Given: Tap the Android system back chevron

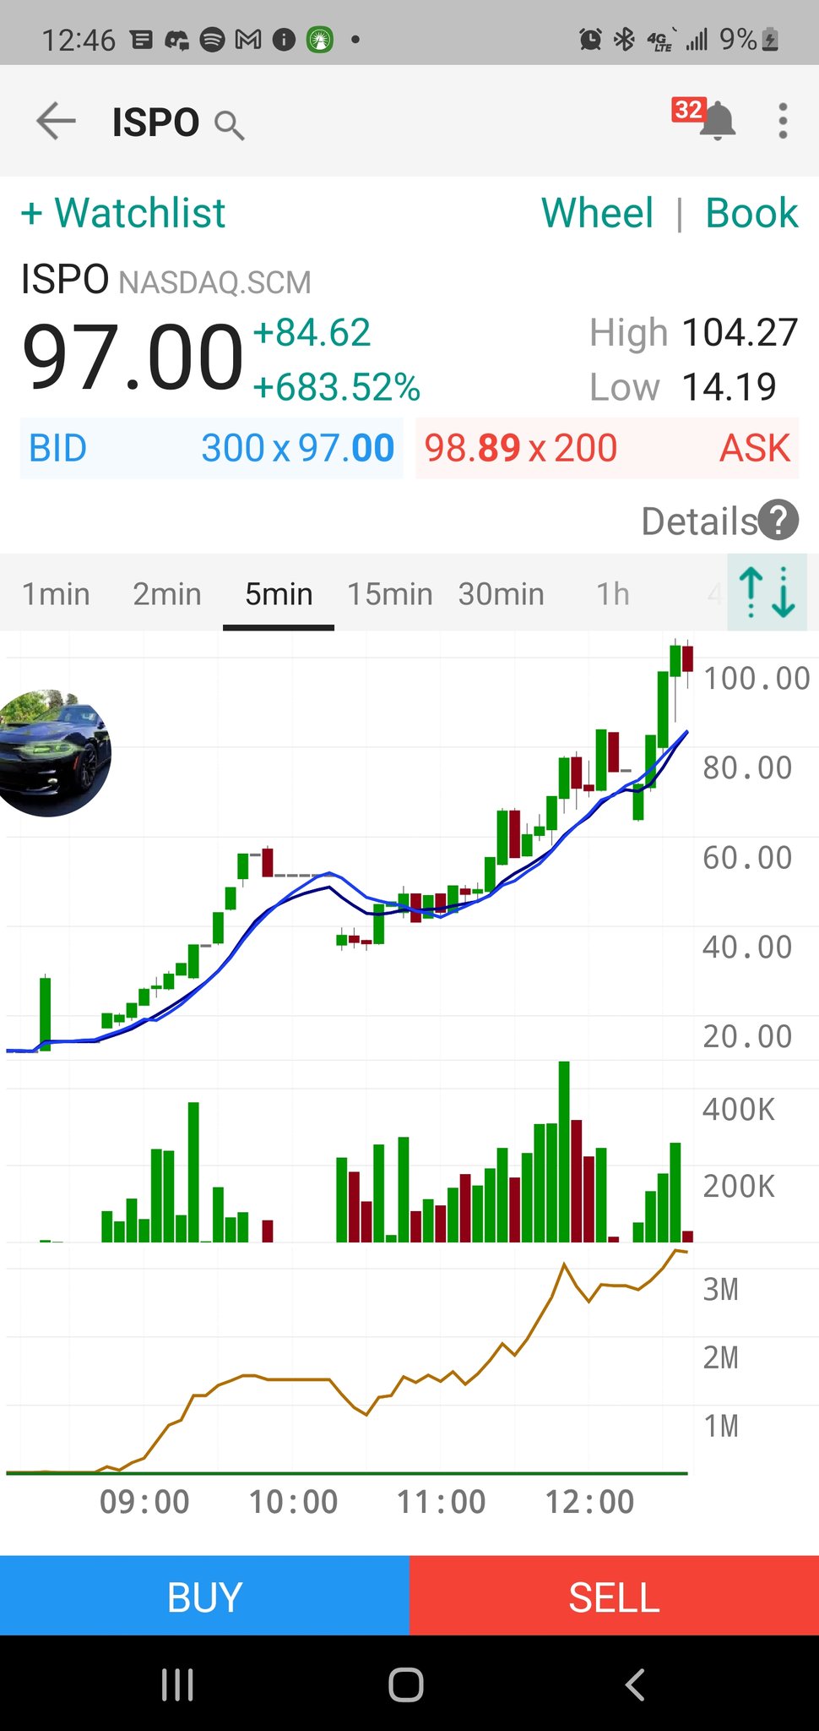Looking at the screenshot, I should tap(635, 1685).
